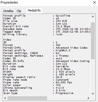Switch to the Detalles tab
This screenshot has height=102, width=98.
[8, 11]
